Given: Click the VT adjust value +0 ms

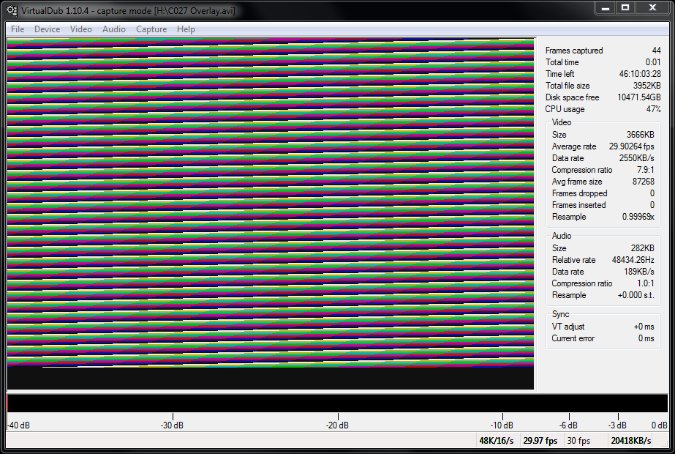Looking at the screenshot, I should pyautogui.click(x=644, y=327).
